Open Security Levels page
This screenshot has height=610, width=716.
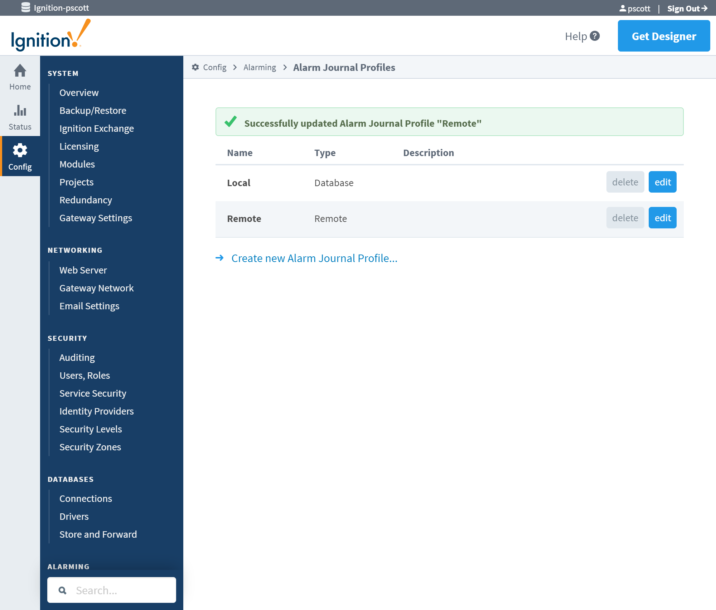click(91, 429)
